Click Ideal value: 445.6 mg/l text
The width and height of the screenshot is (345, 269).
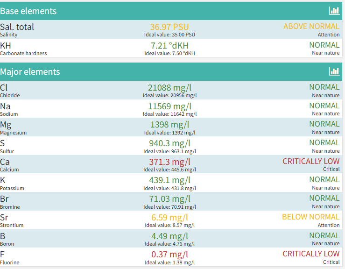[x=169, y=170]
